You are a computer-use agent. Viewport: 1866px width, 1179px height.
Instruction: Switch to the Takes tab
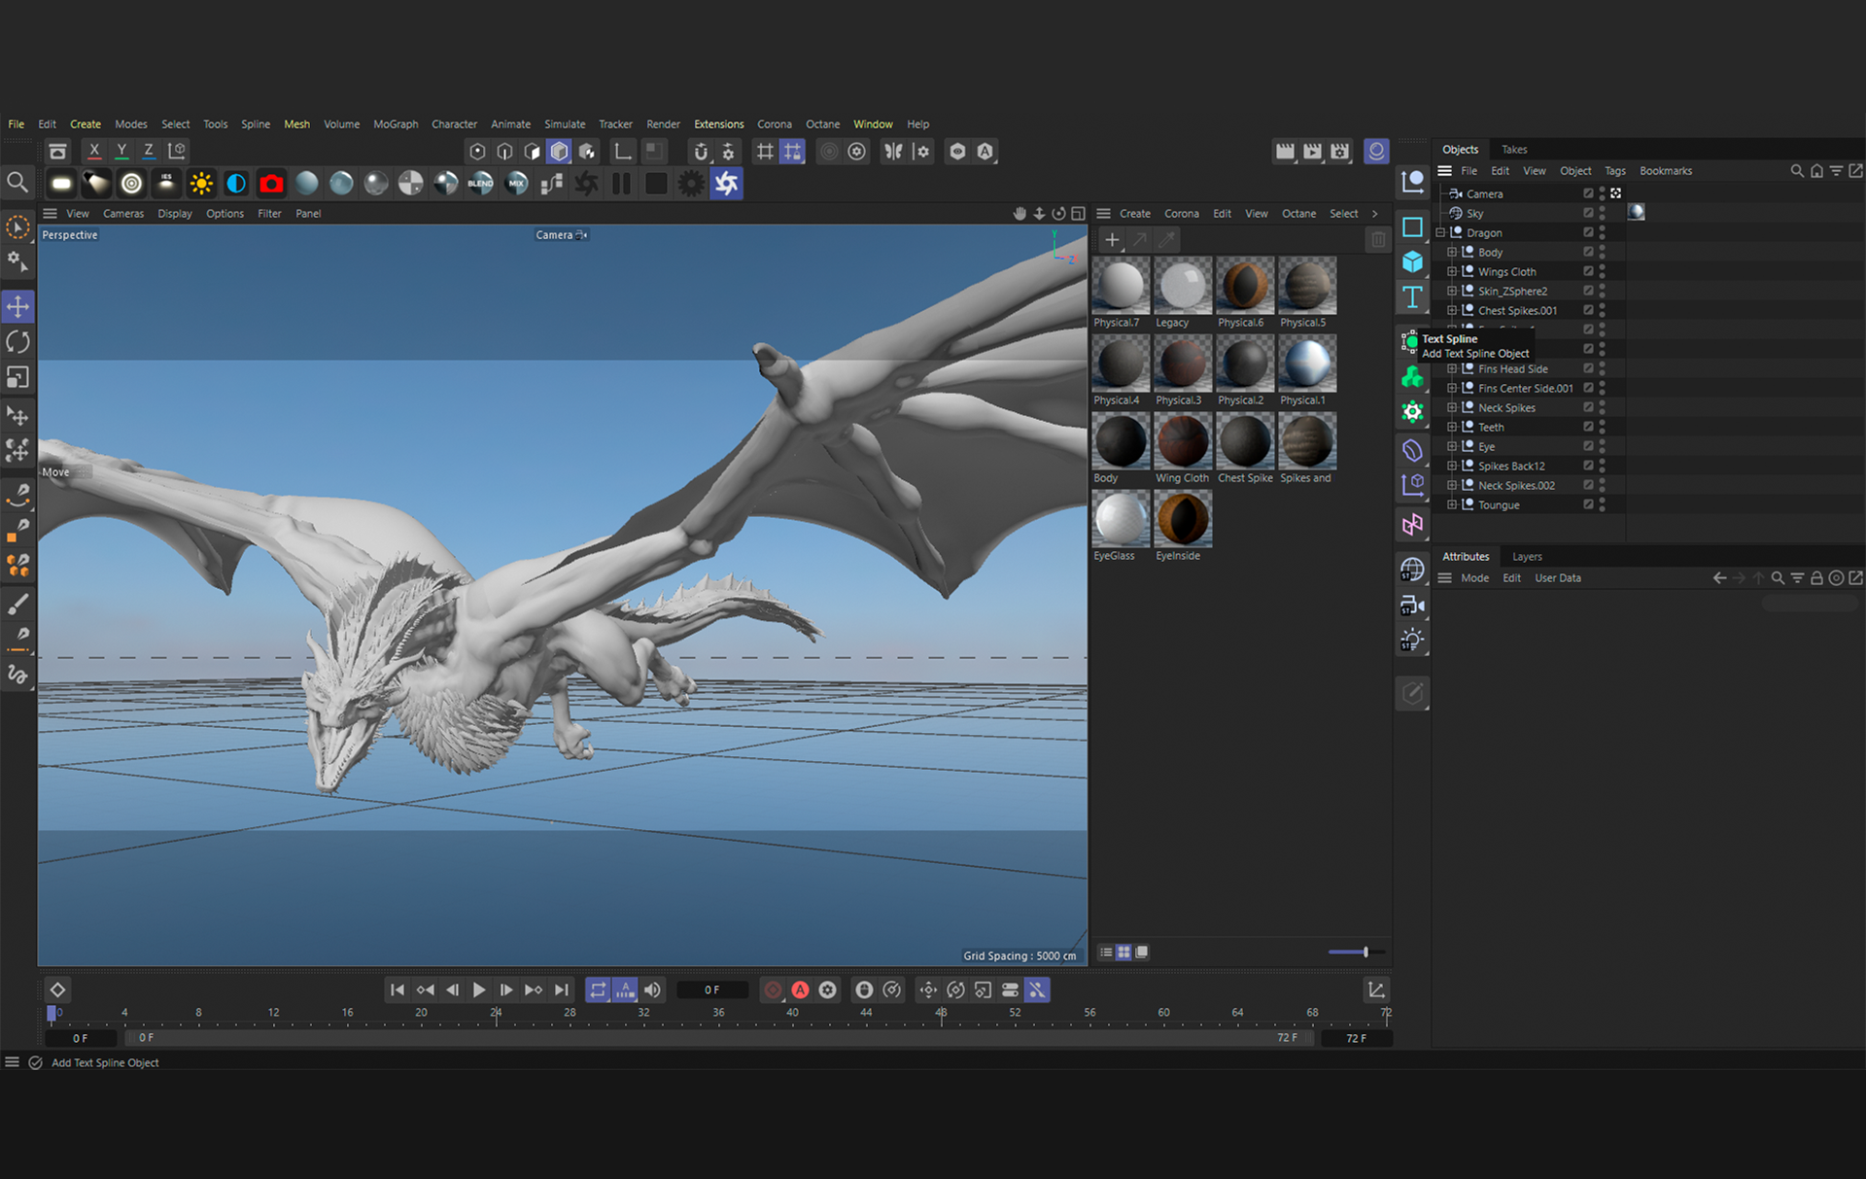click(x=1513, y=150)
